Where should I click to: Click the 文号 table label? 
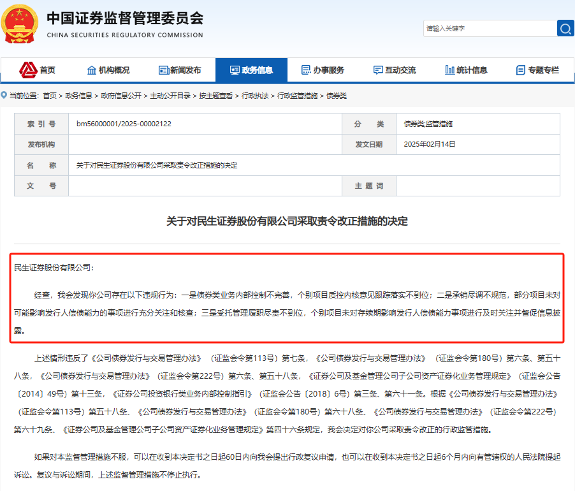(41, 186)
